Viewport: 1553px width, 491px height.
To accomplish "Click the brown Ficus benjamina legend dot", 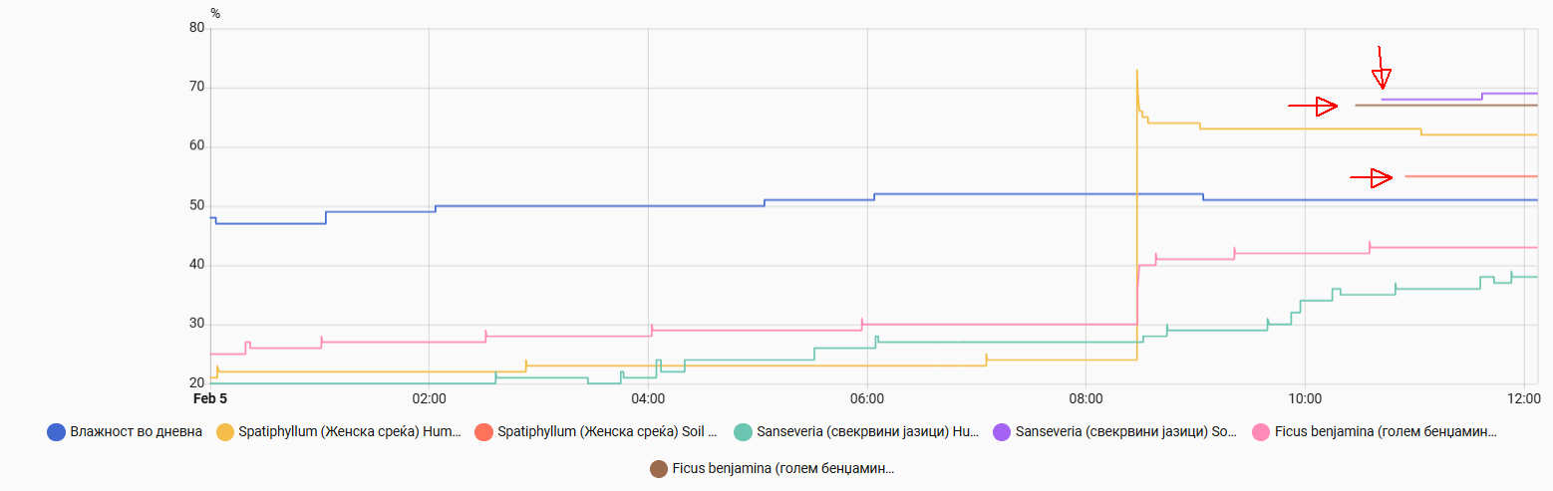I will [659, 468].
